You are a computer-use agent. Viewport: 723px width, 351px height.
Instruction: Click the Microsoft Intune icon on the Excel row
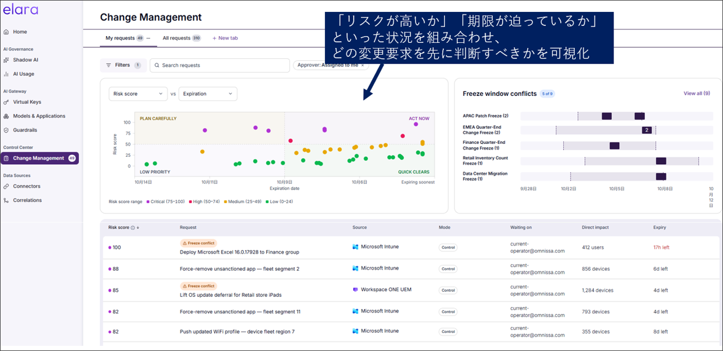point(355,247)
